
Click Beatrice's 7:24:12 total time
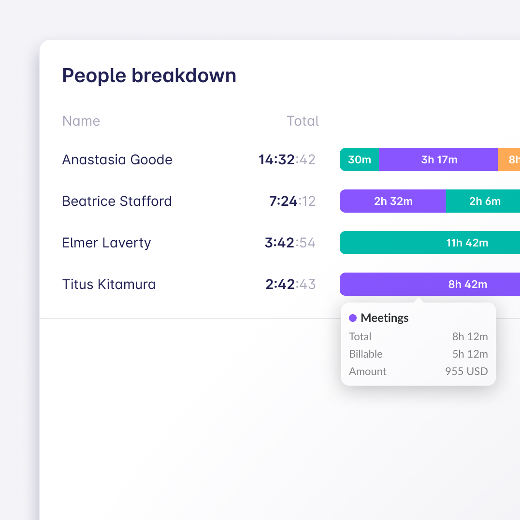pos(292,201)
